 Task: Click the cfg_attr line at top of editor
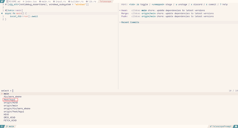coord(47,4)
